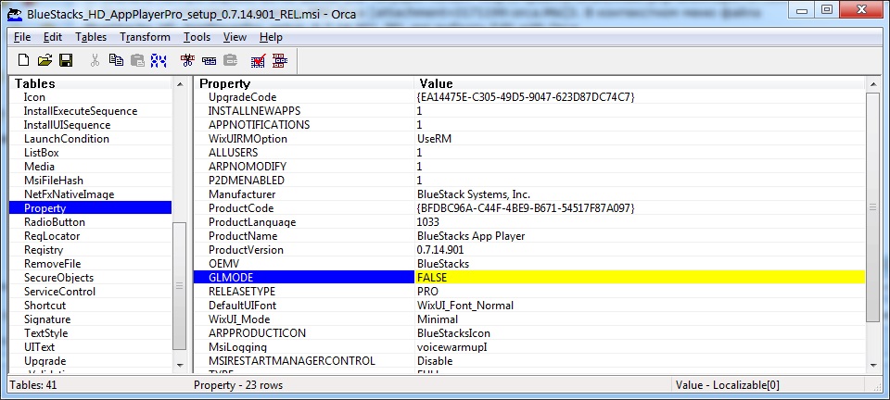This screenshot has width=890, height=400.
Task: Open the Transform menu
Action: coord(145,37)
